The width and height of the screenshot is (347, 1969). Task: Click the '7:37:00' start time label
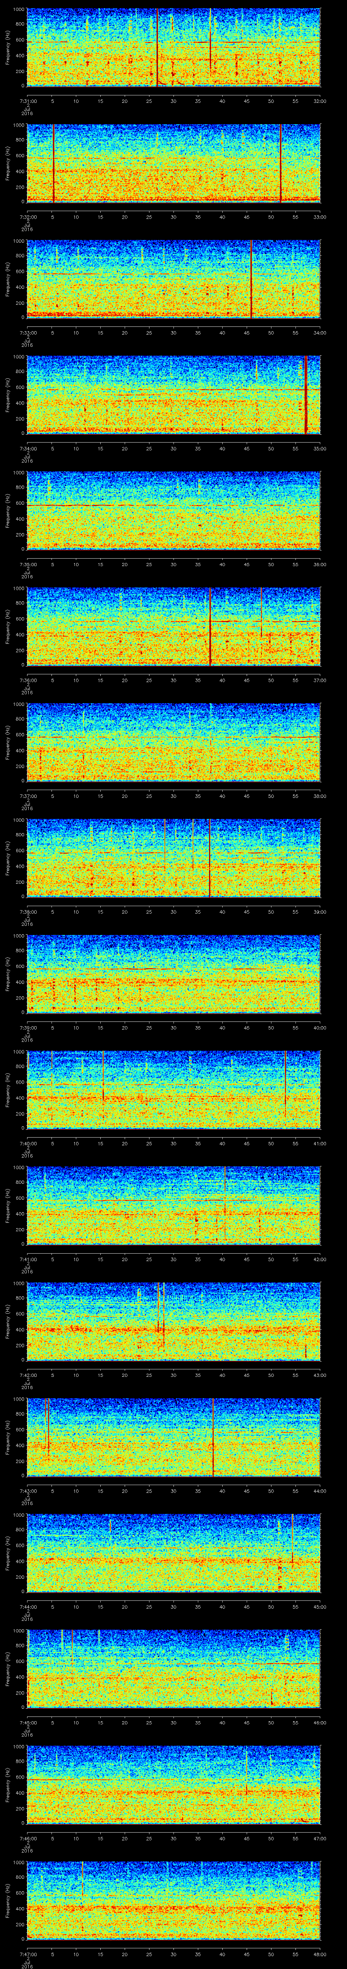click(x=27, y=796)
